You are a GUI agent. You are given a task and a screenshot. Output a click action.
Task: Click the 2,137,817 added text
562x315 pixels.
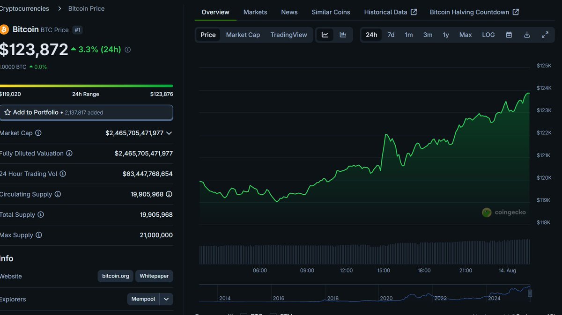[x=83, y=113]
